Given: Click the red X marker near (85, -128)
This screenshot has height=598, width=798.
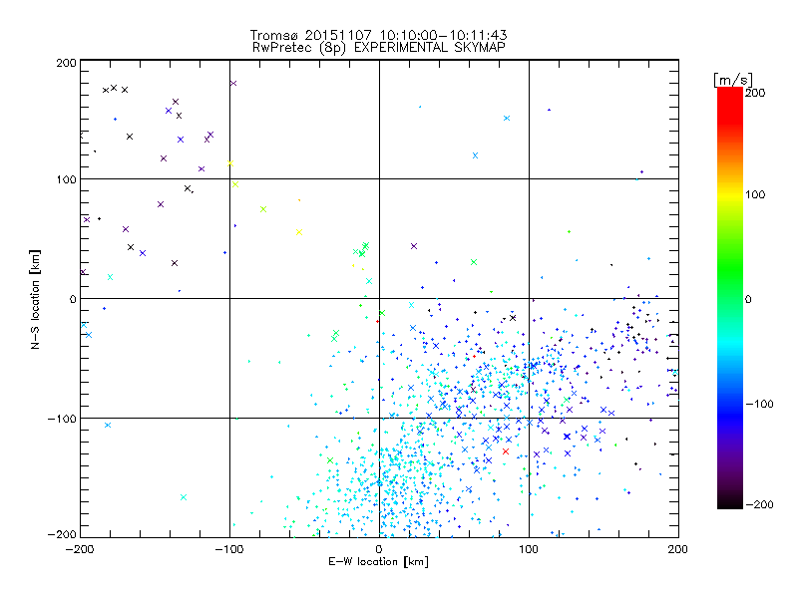Looking at the screenshot, I should pyautogui.click(x=506, y=451).
